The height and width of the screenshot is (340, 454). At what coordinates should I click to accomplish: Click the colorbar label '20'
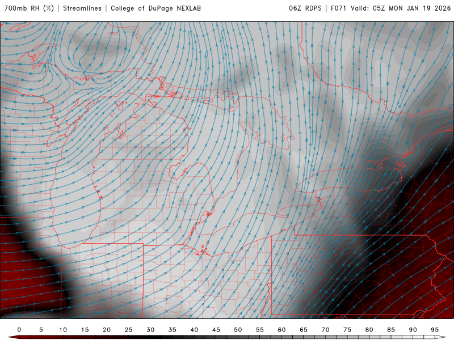[107, 330]
